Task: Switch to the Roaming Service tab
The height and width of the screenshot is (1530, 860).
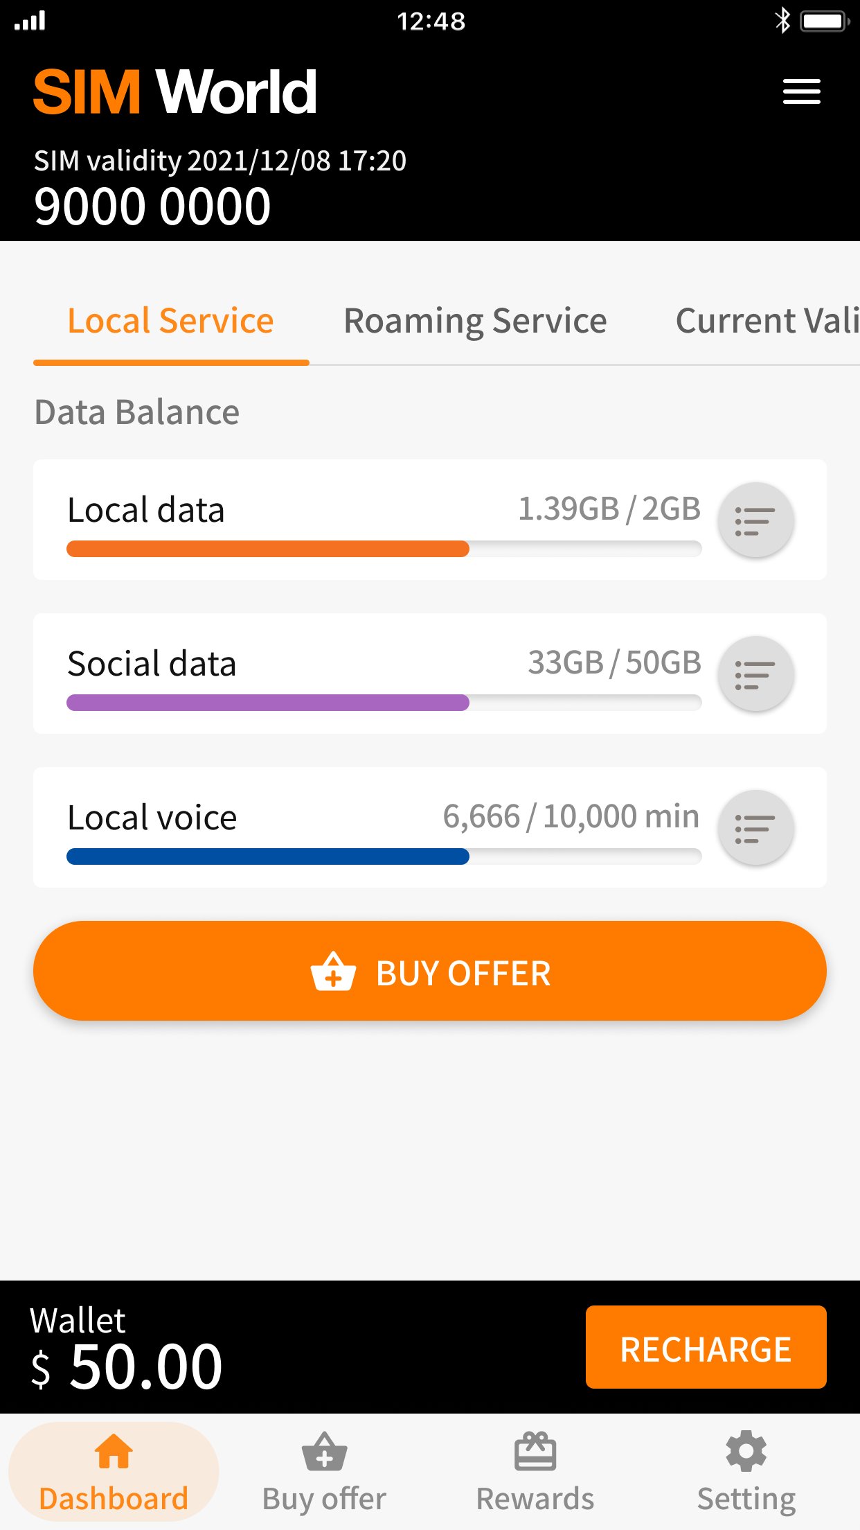Action: tap(475, 321)
